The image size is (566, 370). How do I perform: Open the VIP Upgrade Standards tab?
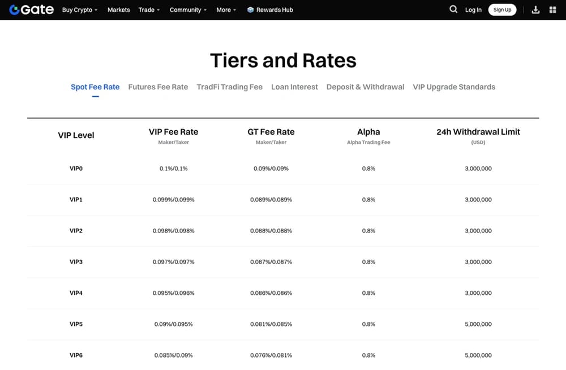tap(454, 87)
